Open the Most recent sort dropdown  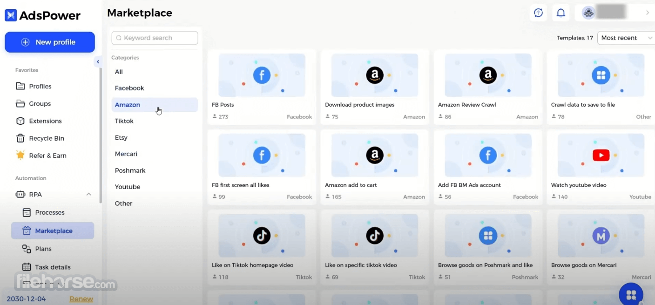[626, 38]
